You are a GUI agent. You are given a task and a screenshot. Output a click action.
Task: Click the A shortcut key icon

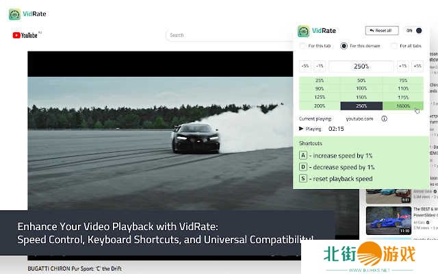point(302,155)
